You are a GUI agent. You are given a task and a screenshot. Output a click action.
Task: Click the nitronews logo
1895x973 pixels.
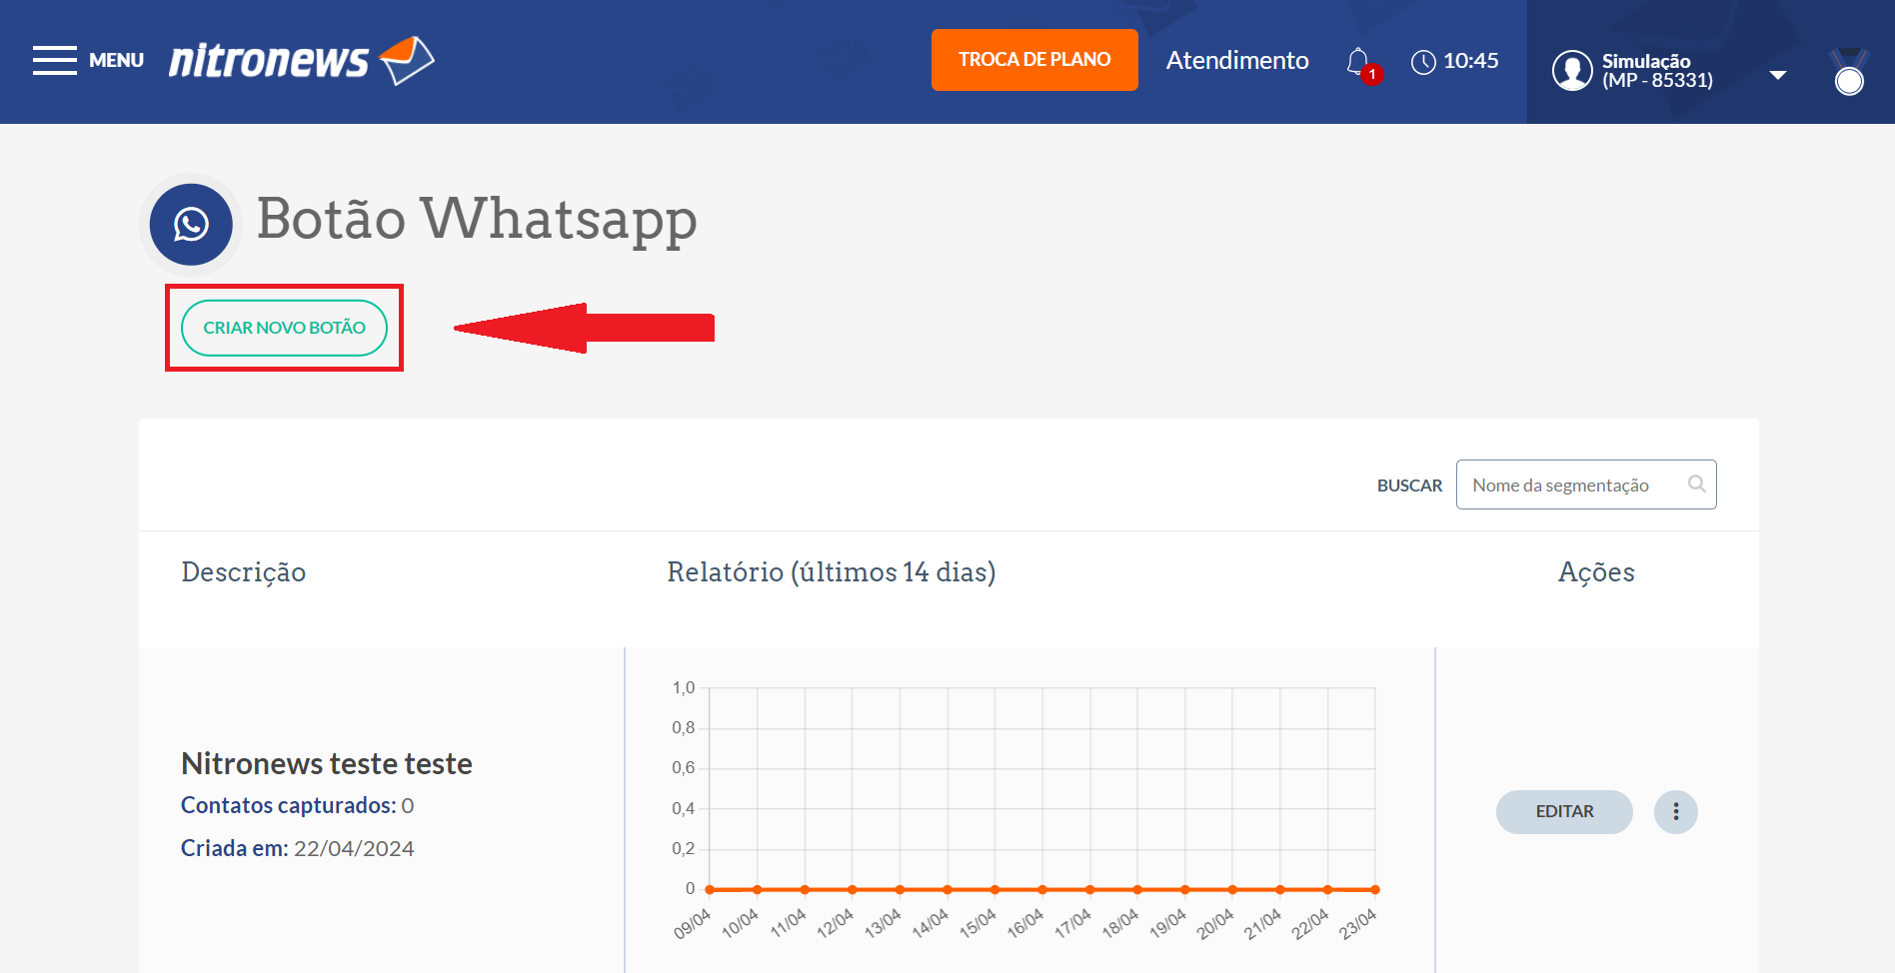[x=302, y=60]
